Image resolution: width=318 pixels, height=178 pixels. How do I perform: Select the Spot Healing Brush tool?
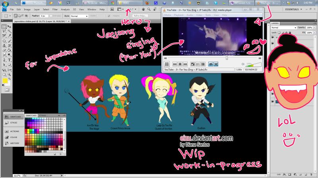pos(4,41)
